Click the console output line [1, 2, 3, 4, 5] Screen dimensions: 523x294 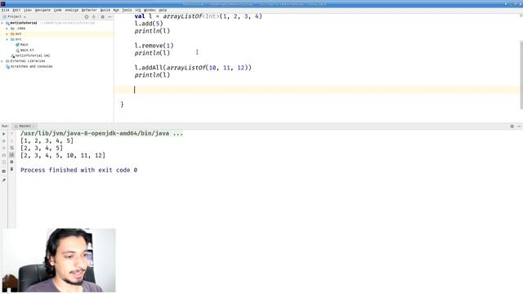[47, 140]
